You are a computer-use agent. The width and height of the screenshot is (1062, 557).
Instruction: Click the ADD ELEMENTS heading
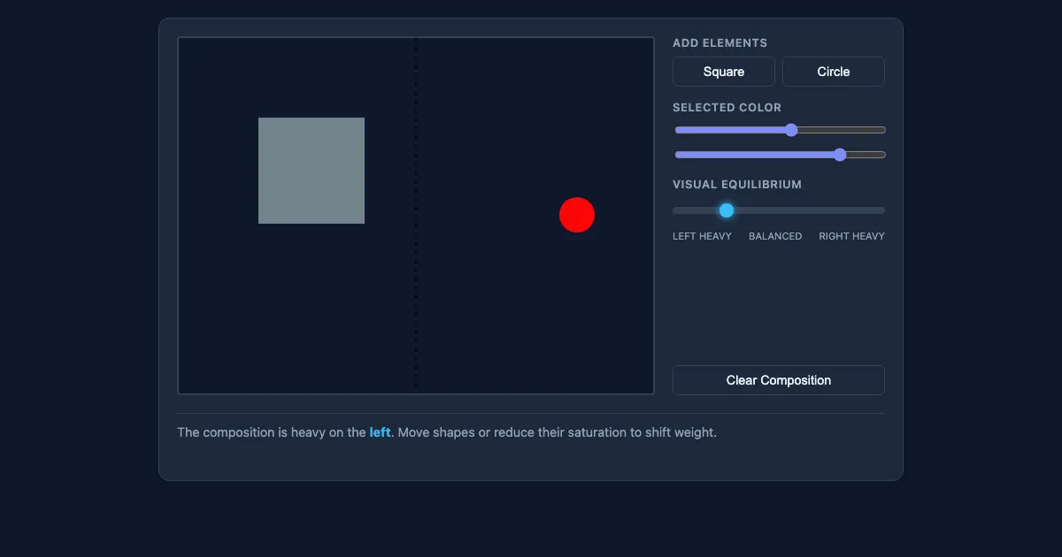click(x=720, y=42)
